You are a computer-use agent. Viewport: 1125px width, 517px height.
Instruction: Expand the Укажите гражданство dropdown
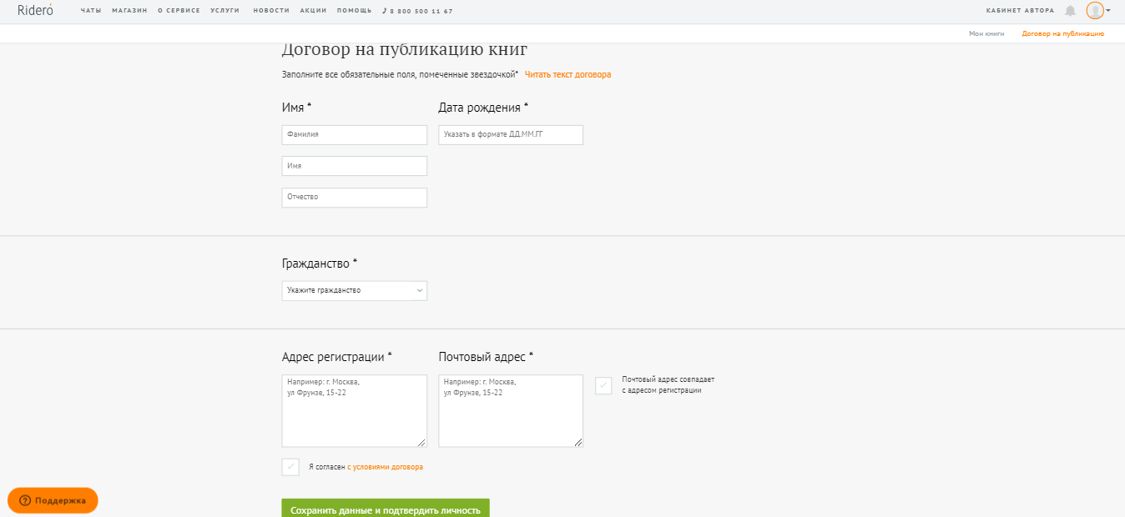tap(354, 290)
